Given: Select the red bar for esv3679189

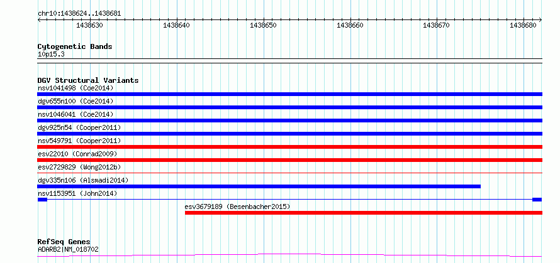Looking at the screenshot, I should coord(364,213).
